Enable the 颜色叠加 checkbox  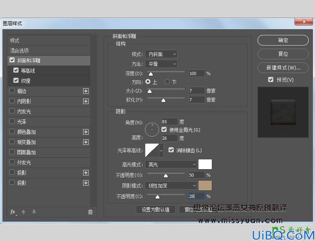coord(12,131)
